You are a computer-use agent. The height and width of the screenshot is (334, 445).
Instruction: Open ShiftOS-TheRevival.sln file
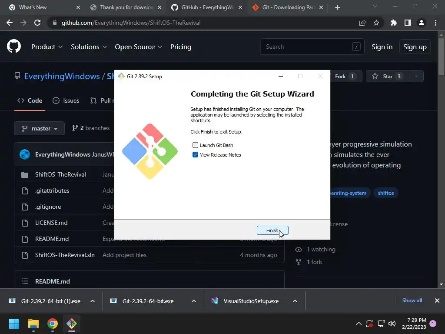pos(65,255)
